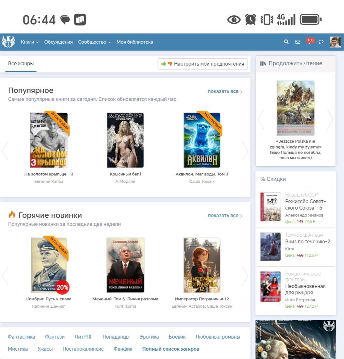Click показать все for Популярное
The height and width of the screenshot is (359, 344).
click(225, 91)
